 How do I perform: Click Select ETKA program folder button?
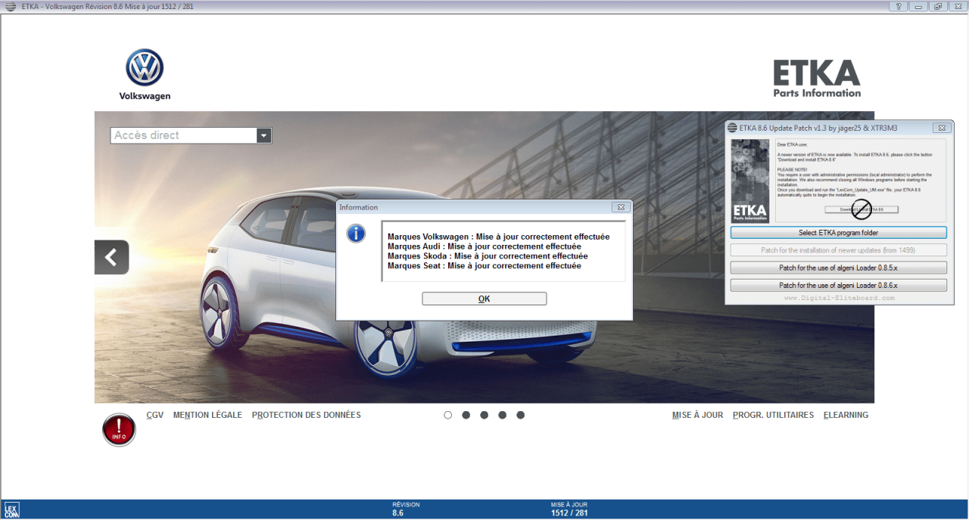coord(838,233)
